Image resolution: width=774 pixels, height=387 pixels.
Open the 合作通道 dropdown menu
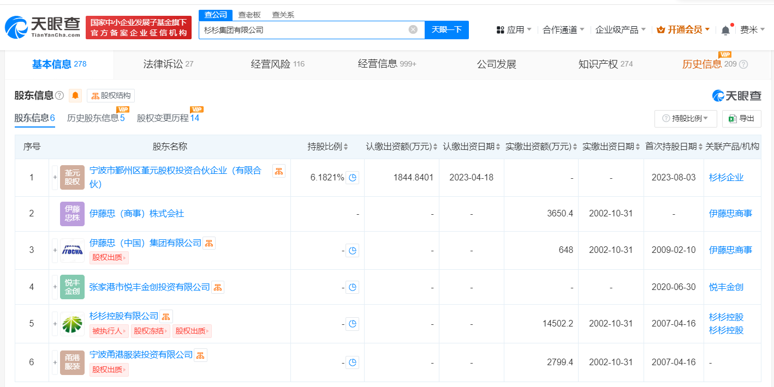[x=564, y=30]
